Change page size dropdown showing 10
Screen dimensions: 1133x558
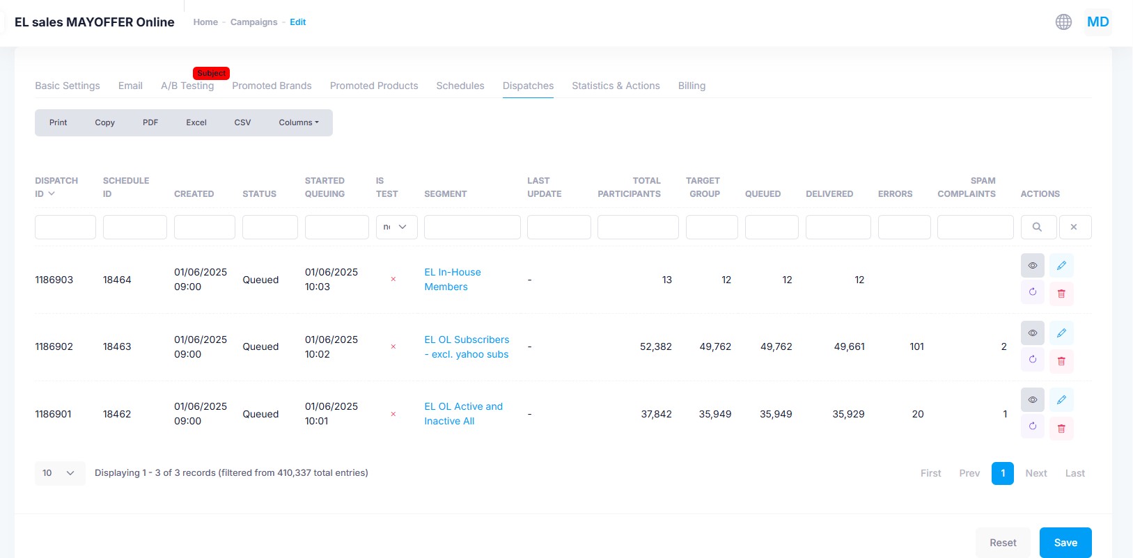coord(60,473)
